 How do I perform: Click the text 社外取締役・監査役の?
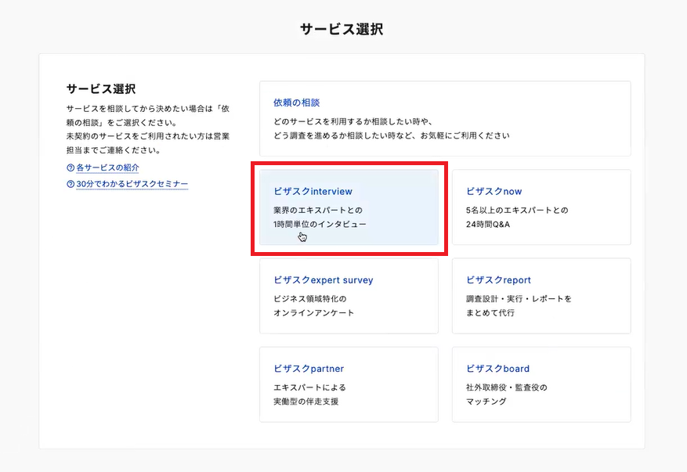click(507, 387)
